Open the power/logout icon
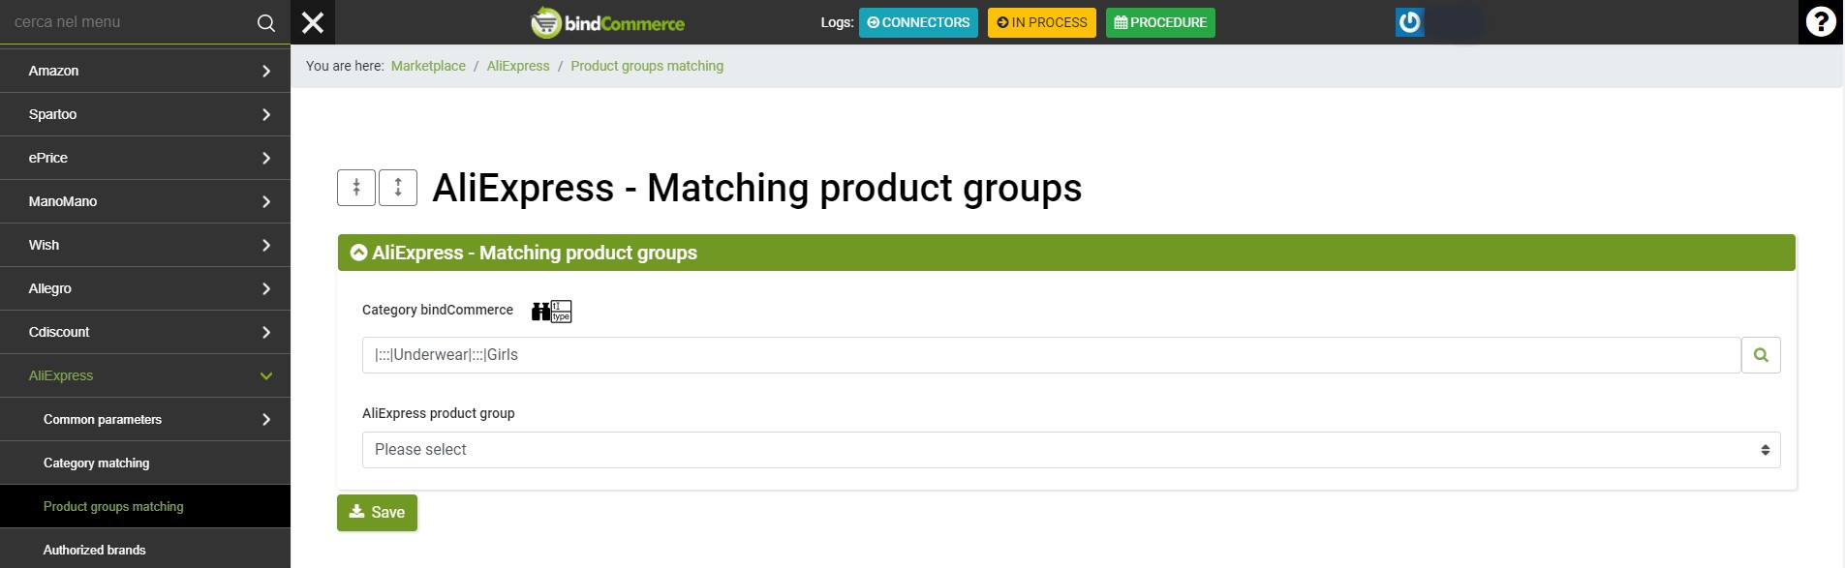1845x568 pixels. [x=1409, y=22]
